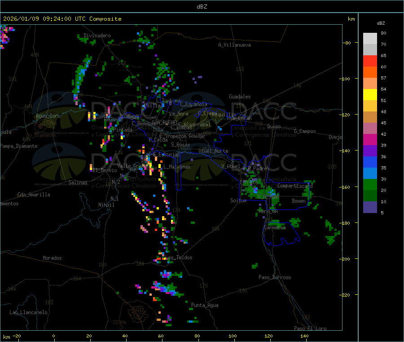Click the Guadales place label
This screenshot has width=404, height=342.
pyautogui.click(x=240, y=97)
